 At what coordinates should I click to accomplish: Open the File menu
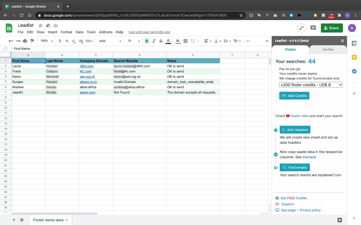click(x=21, y=32)
